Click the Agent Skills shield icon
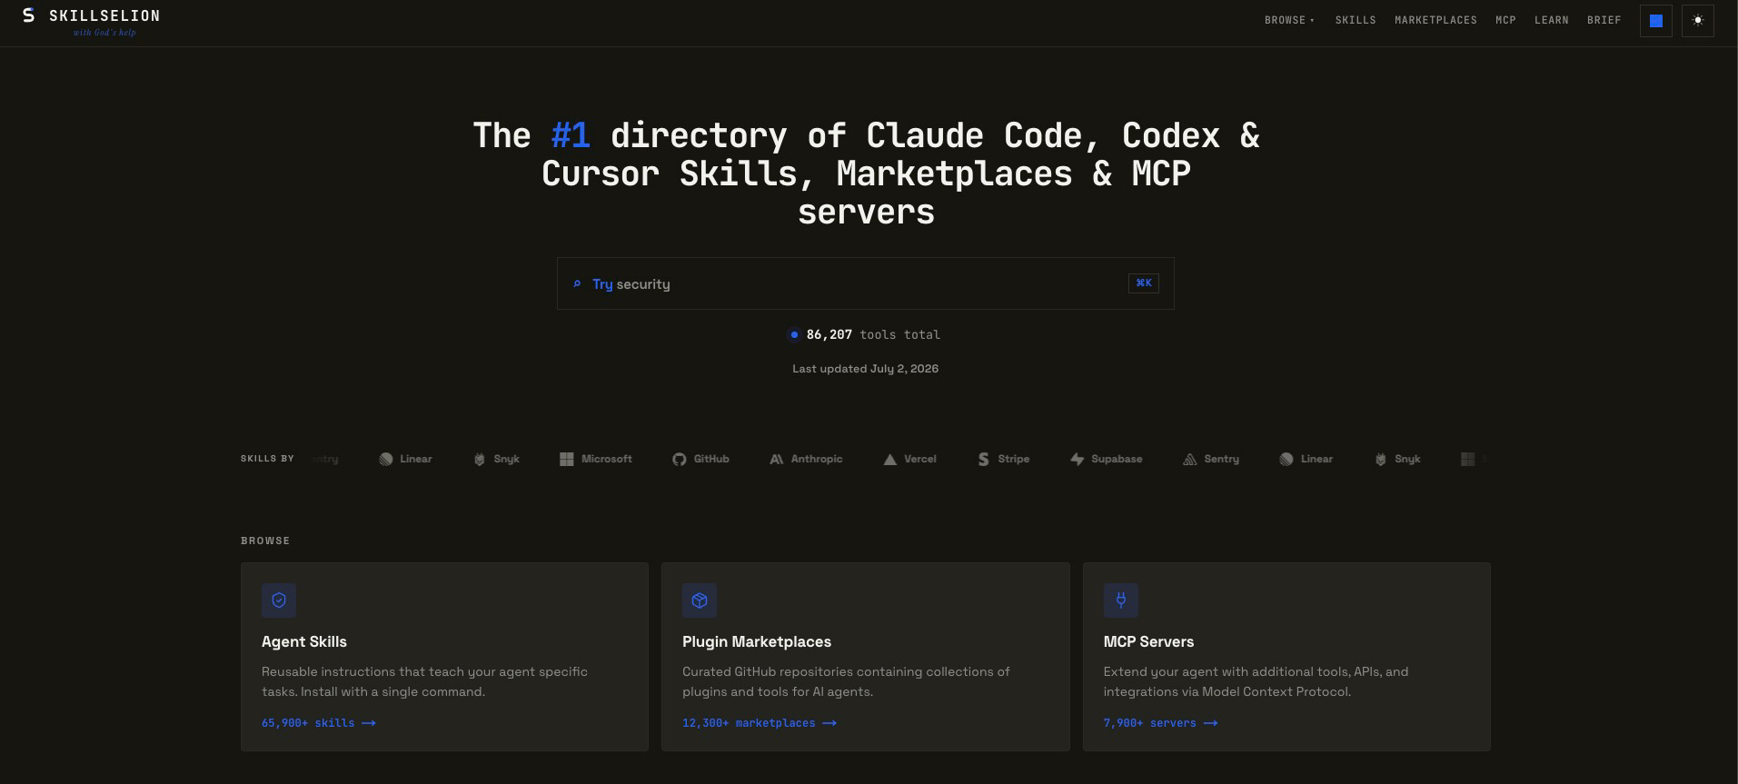This screenshot has width=1738, height=784. pyautogui.click(x=279, y=600)
